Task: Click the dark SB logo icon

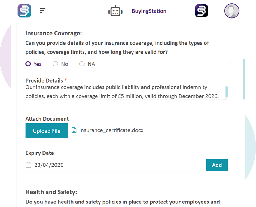Action: [x=201, y=11]
